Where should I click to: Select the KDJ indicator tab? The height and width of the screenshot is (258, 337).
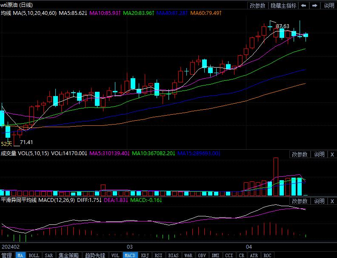[145, 255]
